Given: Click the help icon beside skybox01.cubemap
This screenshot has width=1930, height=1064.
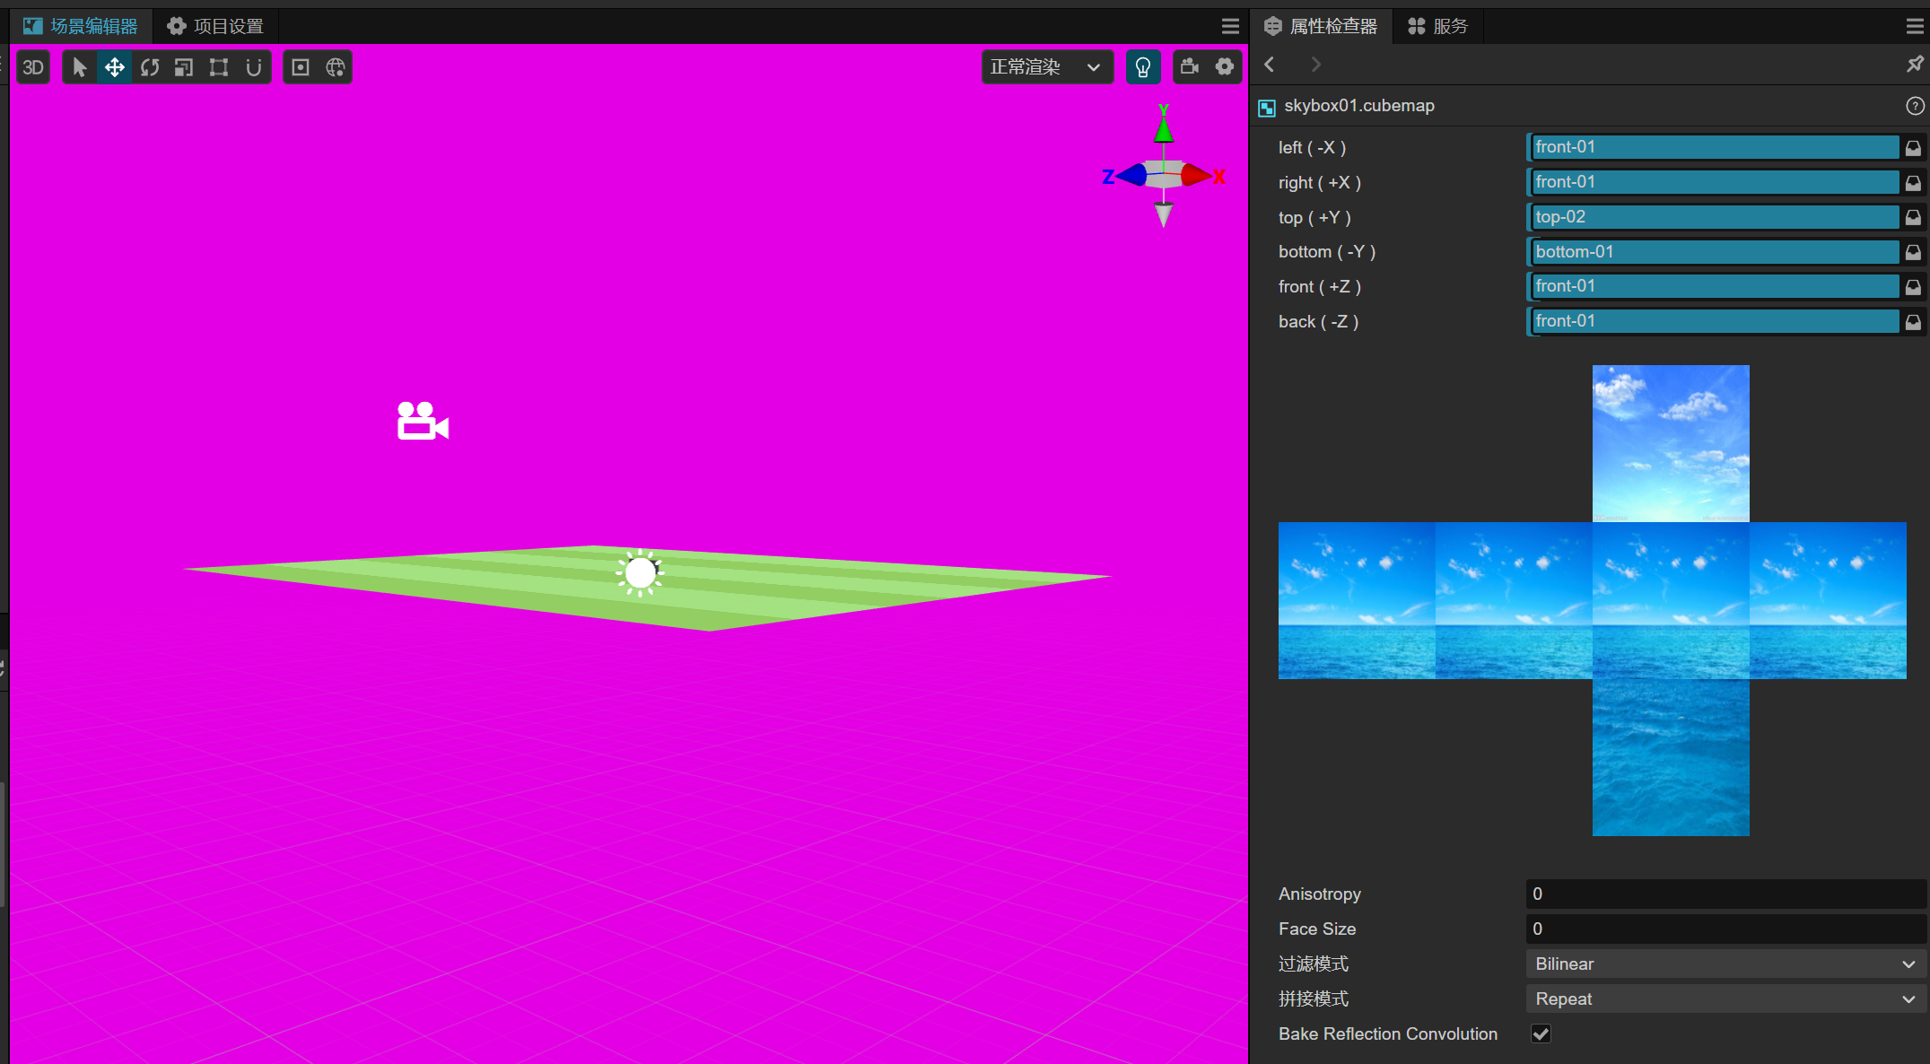Looking at the screenshot, I should click(1915, 106).
